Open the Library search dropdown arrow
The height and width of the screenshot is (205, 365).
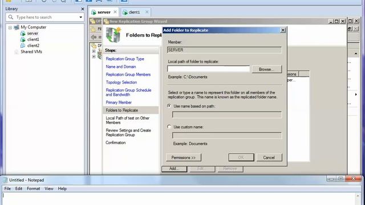[x=81, y=17]
